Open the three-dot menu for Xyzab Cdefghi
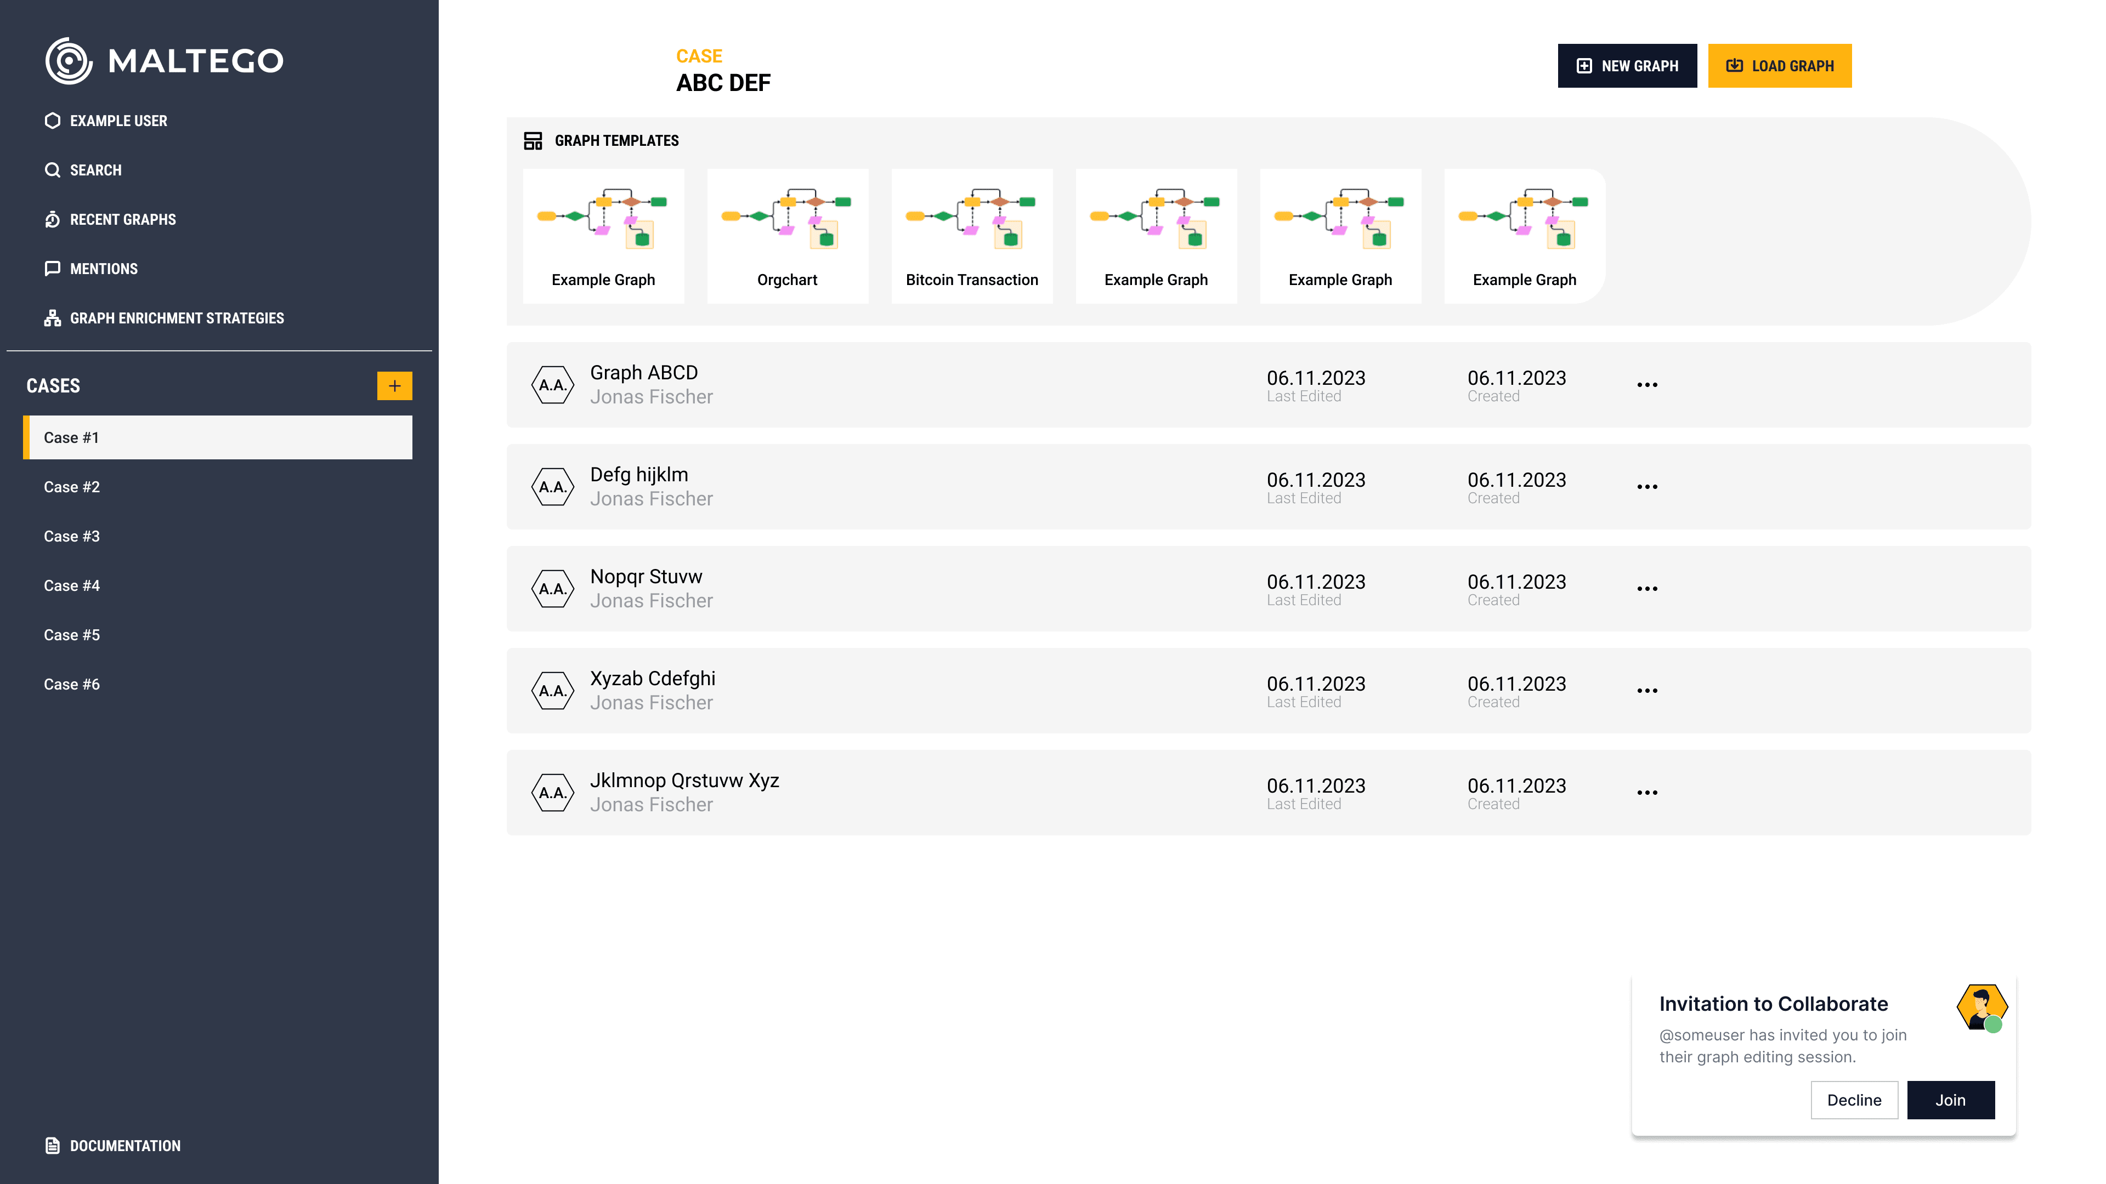 coord(1646,691)
